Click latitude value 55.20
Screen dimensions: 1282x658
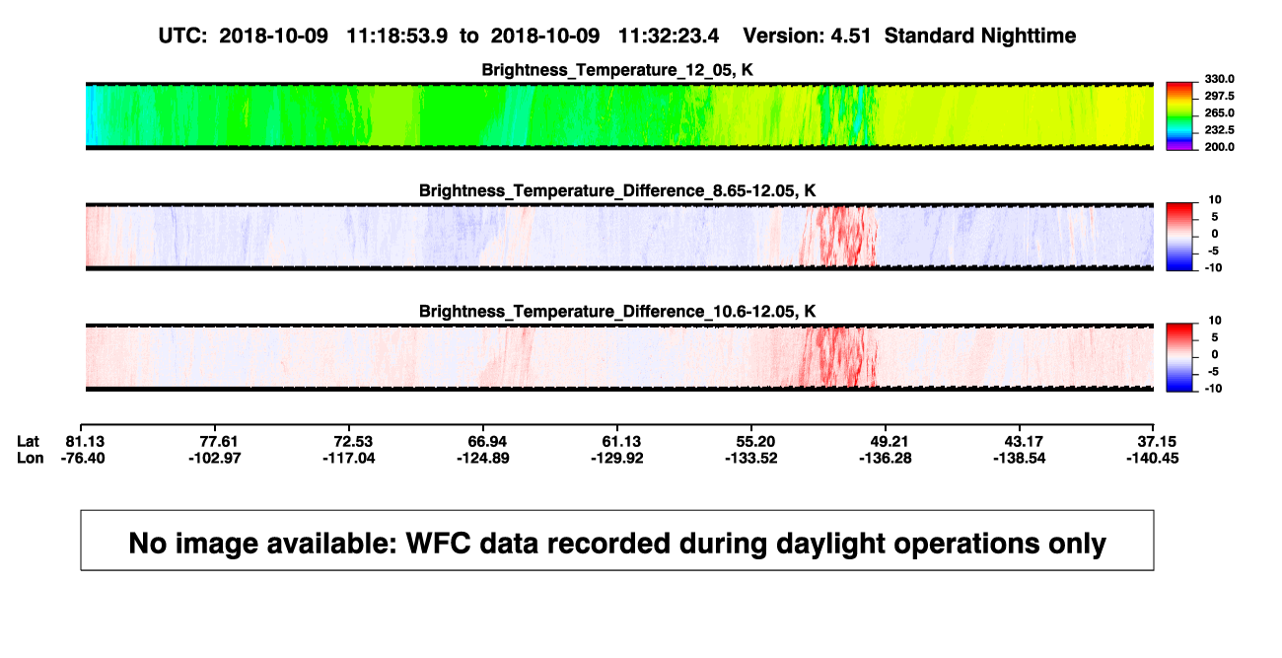753,440
